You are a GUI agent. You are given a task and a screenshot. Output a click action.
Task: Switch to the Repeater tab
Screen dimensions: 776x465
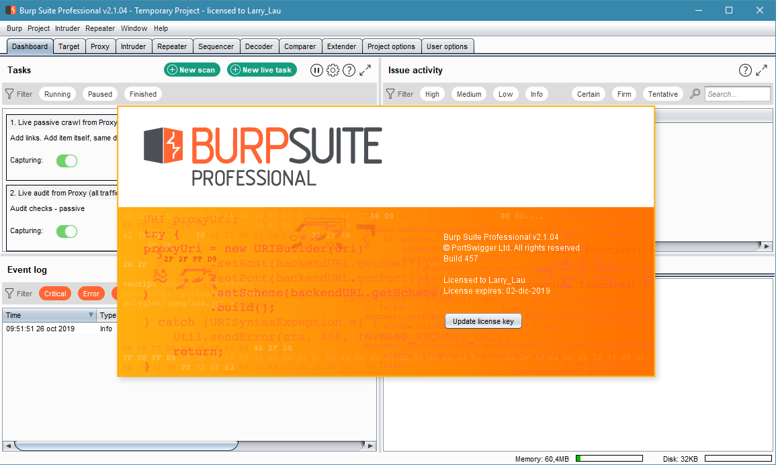[x=172, y=46]
